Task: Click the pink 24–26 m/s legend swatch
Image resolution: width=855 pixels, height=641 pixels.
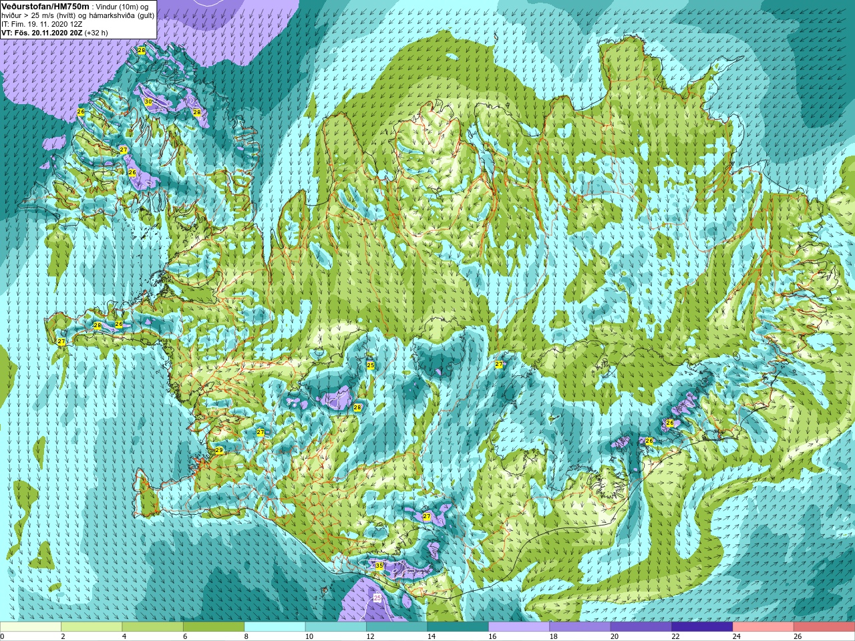Action: 763,627
